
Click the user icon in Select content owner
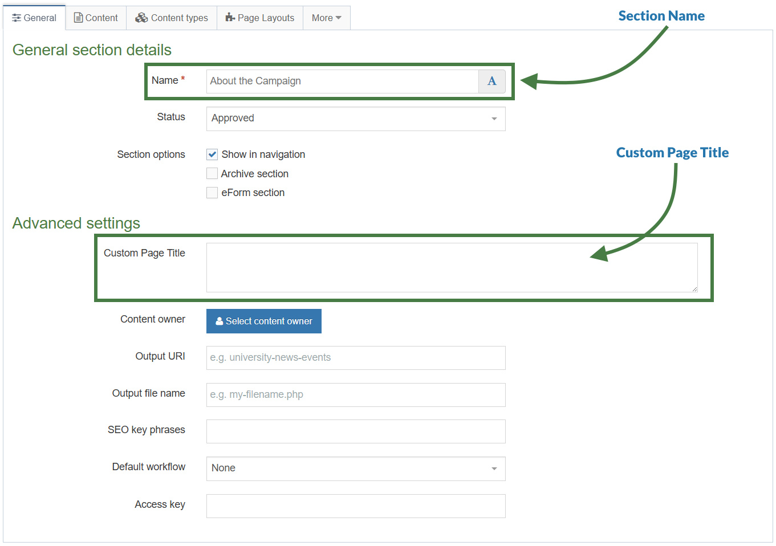219,321
